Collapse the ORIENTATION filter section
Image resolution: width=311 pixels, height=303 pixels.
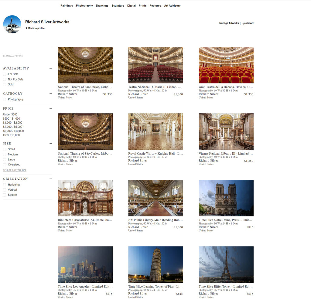50,179
